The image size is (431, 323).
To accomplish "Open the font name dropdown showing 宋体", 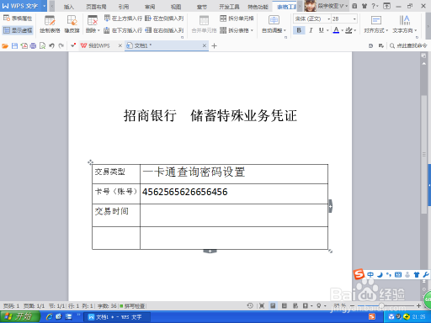I will (x=328, y=19).
